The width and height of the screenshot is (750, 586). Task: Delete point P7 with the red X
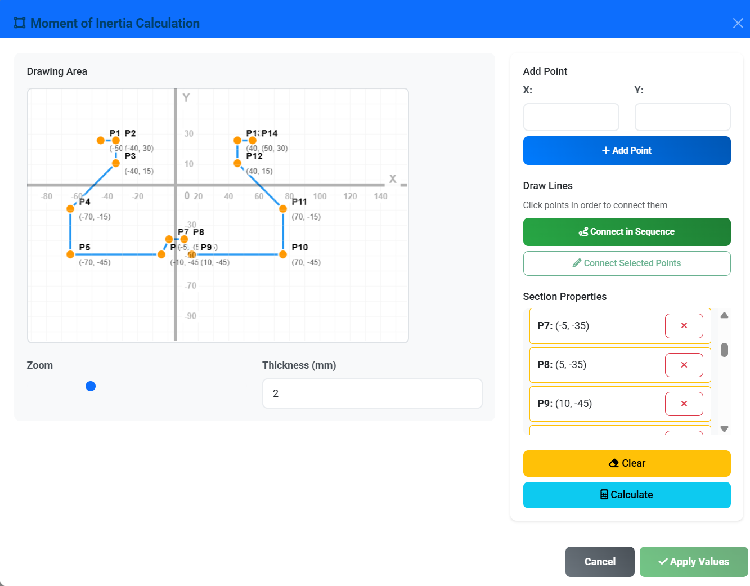(x=684, y=326)
